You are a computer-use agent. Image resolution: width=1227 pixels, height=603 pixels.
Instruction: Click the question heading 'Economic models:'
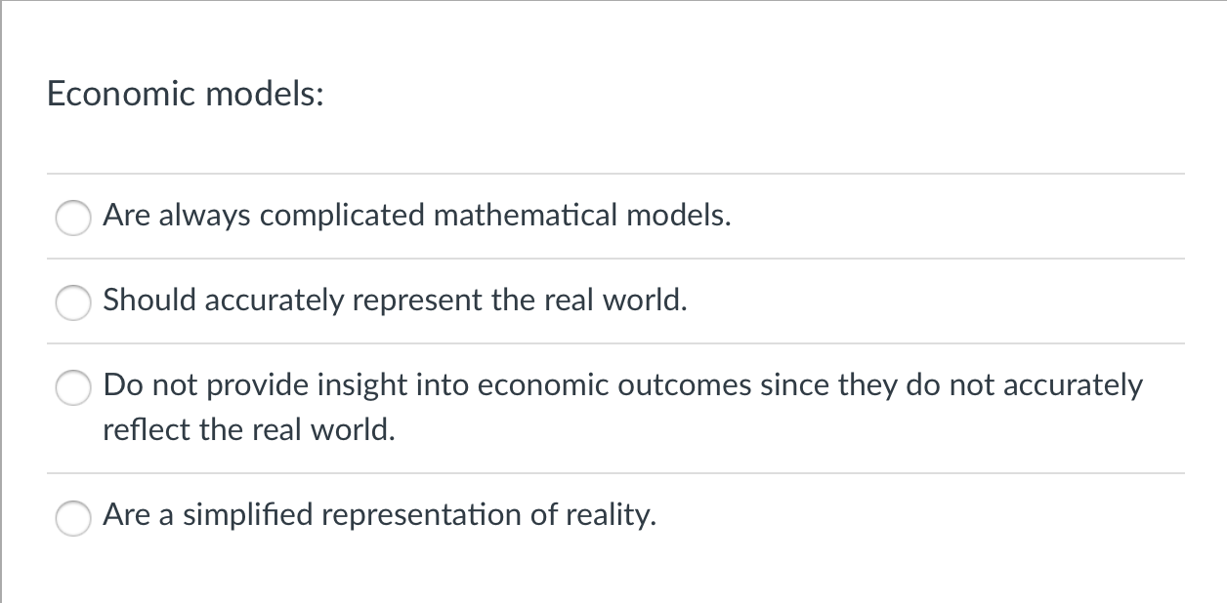pyautogui.click(x=183, y=94)
